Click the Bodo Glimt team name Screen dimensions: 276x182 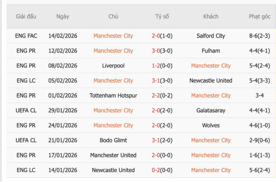pyautogui.click(x=113, y=140)
